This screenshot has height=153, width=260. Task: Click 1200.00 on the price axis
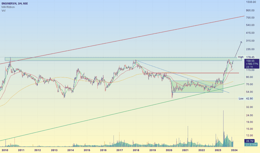click(x=251, y=2)
